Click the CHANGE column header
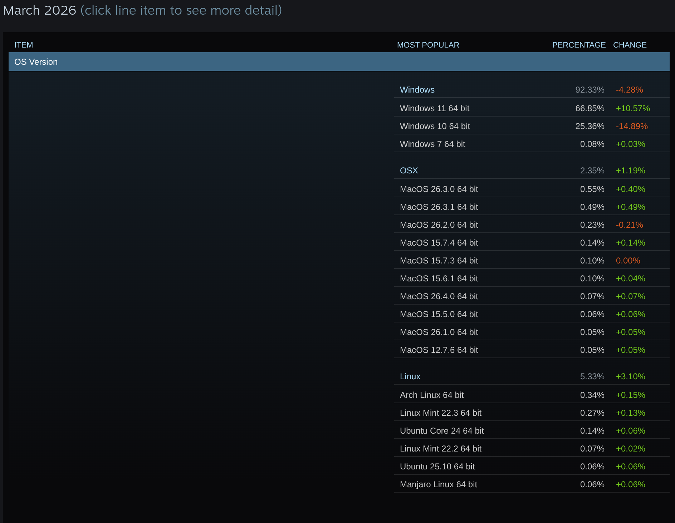675x523 pixels. 630,45
